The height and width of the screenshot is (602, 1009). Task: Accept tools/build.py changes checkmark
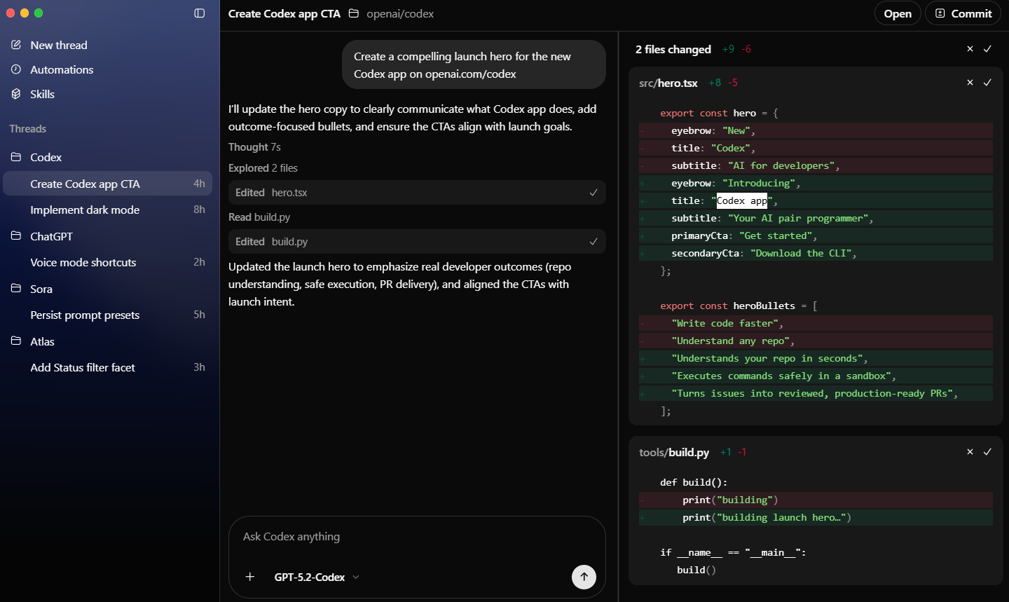tap(987, 452)
